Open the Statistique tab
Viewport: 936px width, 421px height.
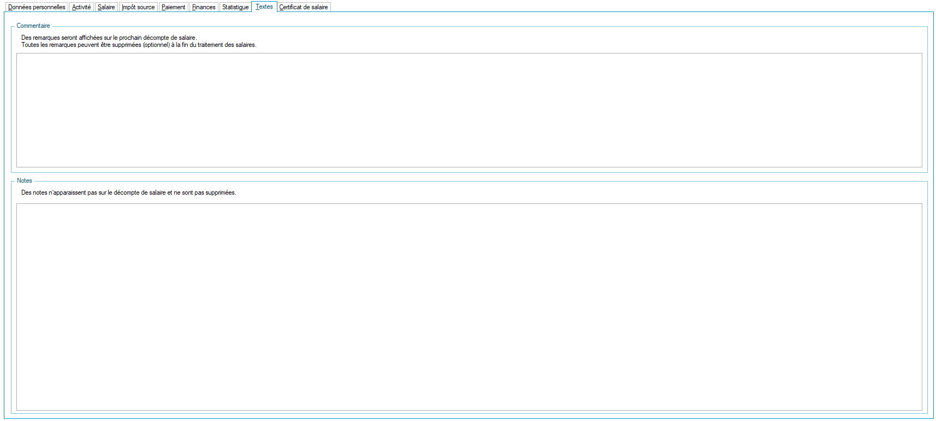[x=235, y=7]
